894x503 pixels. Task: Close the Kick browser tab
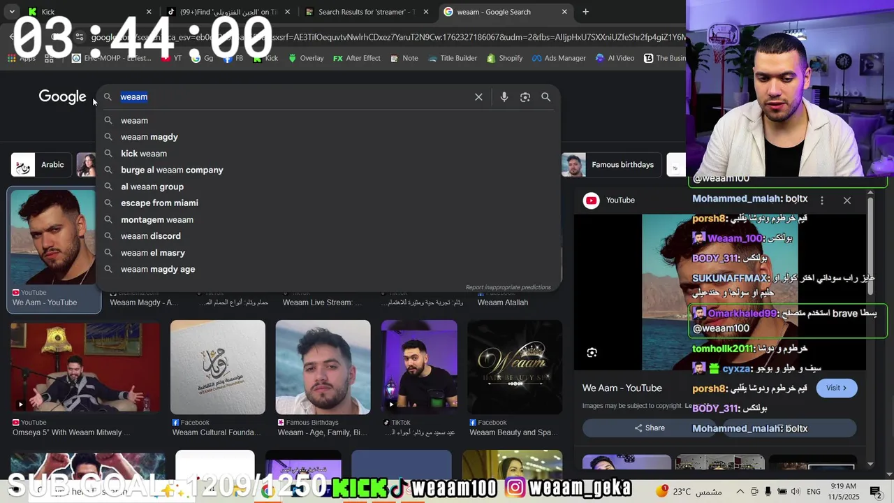pyautogui.click(x=148, y=12)
